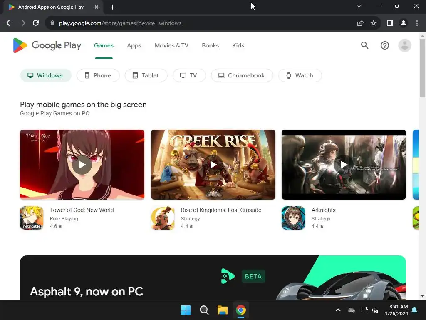Switch to the Games tab

point(104,45)
